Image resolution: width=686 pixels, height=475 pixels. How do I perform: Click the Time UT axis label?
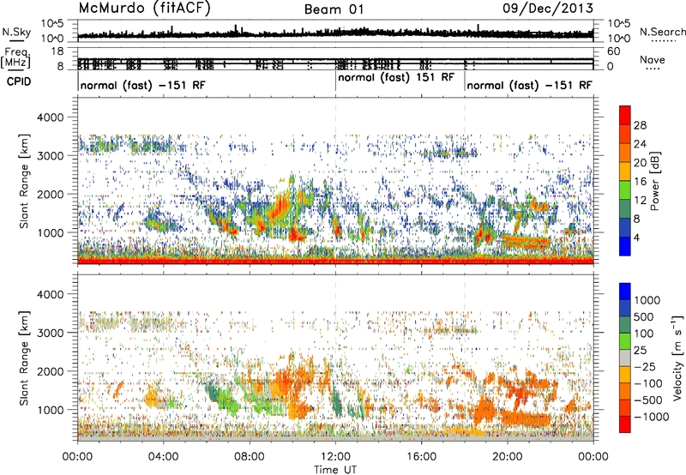335,469
